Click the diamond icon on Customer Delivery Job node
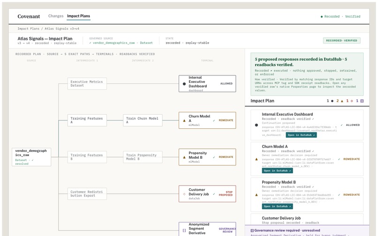Screen dimensions: 378x236 (184, 194)
